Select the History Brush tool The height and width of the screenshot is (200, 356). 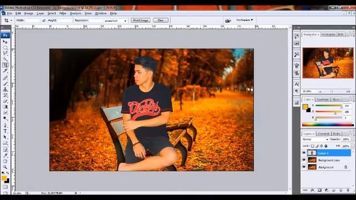click(x=5, y=95)
